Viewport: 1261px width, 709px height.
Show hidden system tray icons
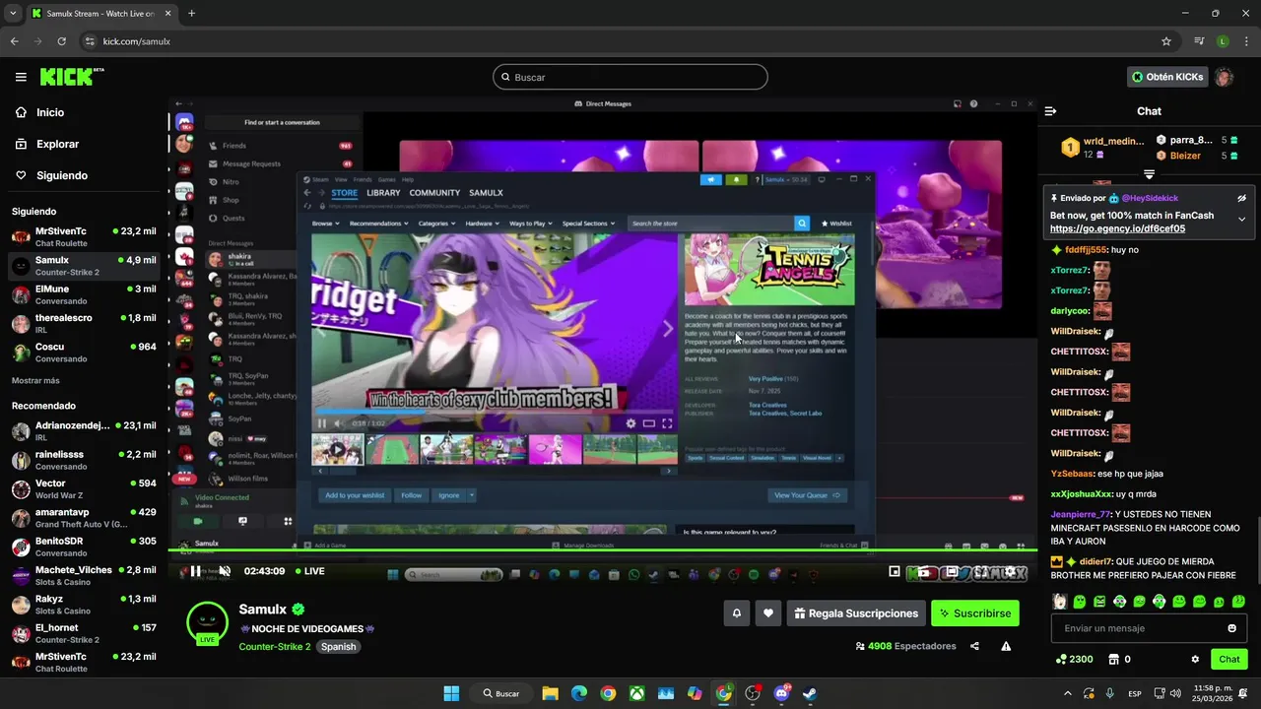pos(1067,693)
